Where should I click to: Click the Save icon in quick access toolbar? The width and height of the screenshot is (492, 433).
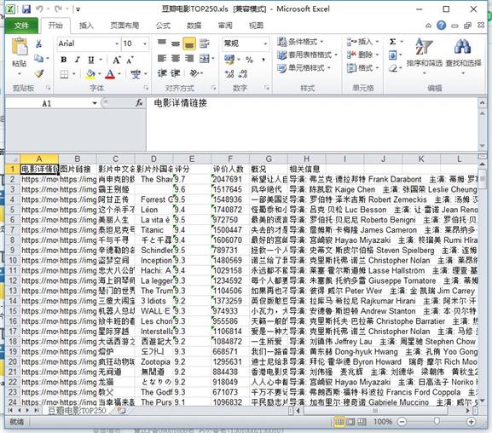(x=26, y=9)
